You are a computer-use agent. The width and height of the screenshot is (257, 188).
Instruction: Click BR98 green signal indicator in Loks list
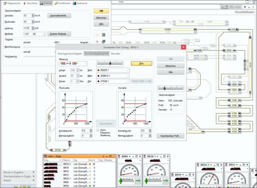[x=90, y=186]
